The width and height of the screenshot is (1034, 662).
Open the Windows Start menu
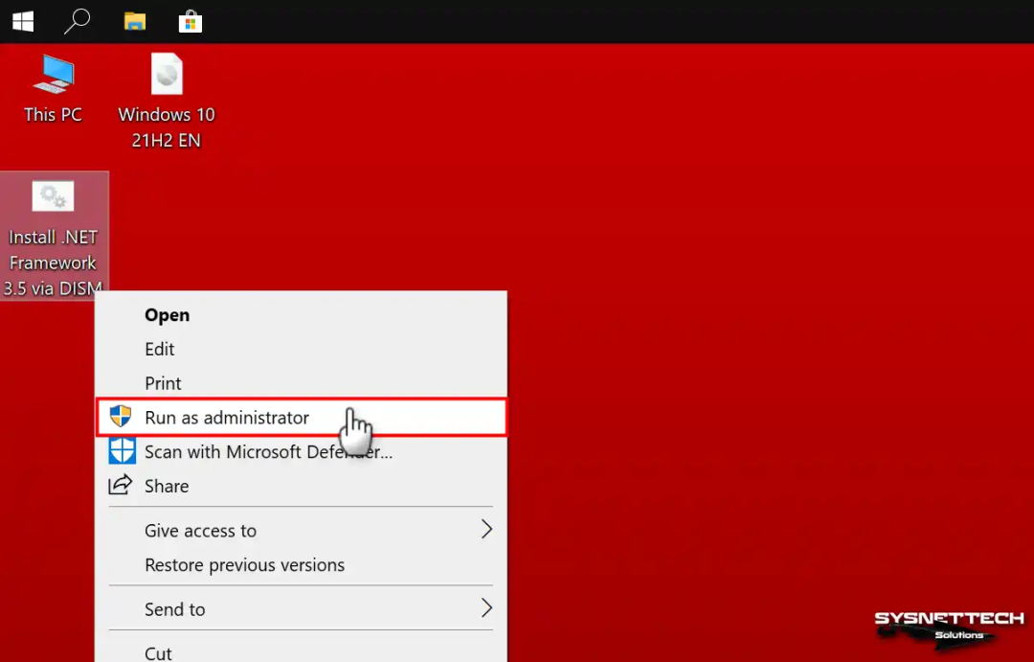point(23,21)
